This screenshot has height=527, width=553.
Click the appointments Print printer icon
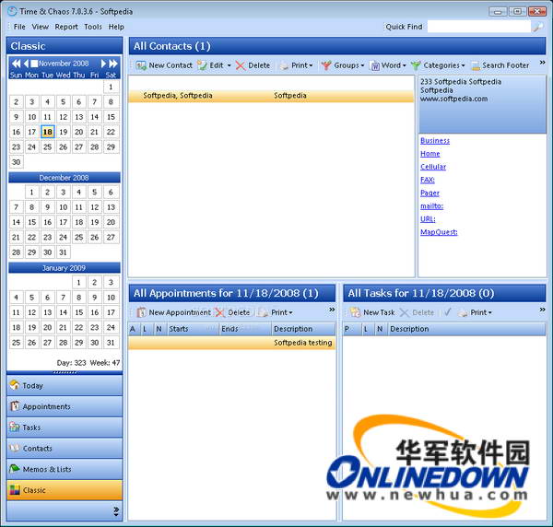264,312
